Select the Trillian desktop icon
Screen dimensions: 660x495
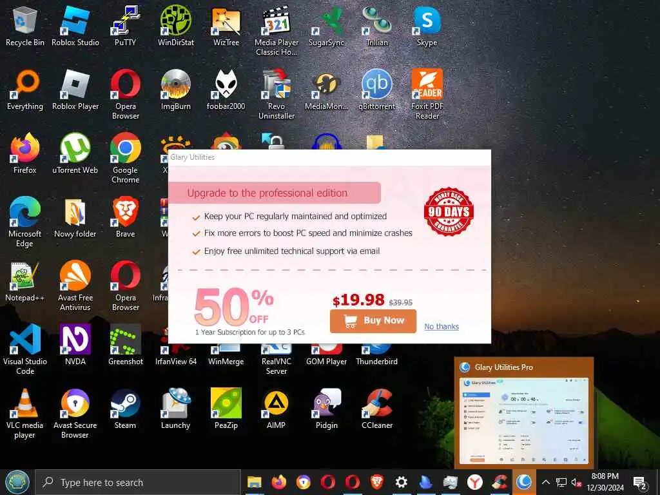pyautogui.click(x=376, y=26)
